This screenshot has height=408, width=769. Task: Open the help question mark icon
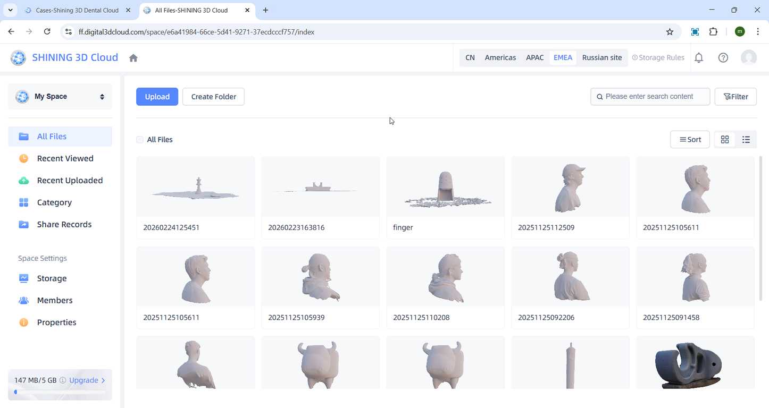coord(723,58)
